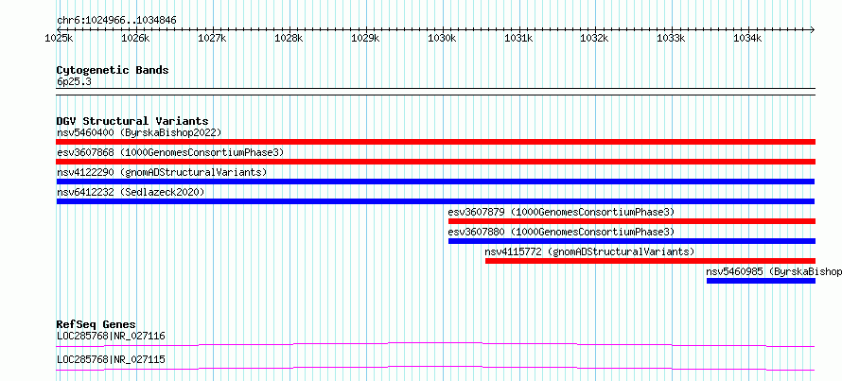Click the 1030k ruler position
The width and height of the screenshot is (842, 381).
pos(443,39)
